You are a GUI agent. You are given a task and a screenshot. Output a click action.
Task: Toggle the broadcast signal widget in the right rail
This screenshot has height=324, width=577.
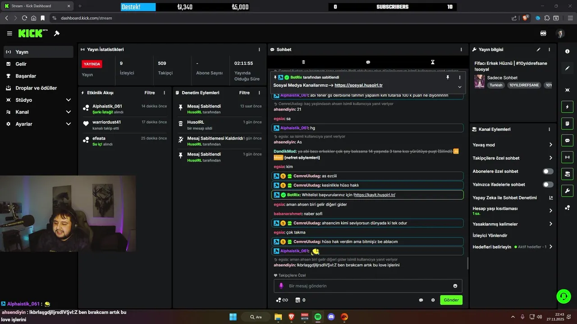pyautogui.click(x=567, y=157)
